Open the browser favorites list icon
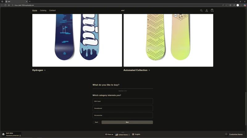The image size is (247, 138). point(234,5)
